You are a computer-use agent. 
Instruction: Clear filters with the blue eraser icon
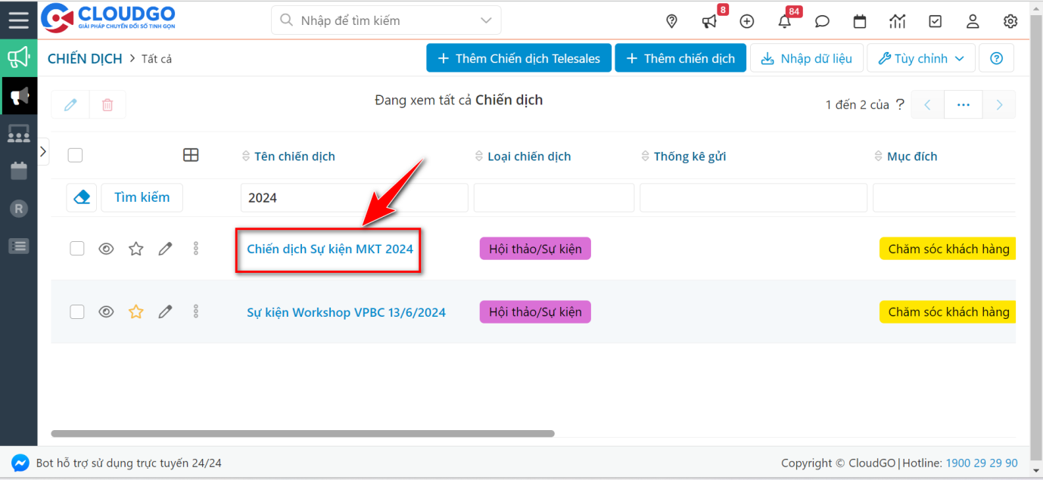[82, 197]
